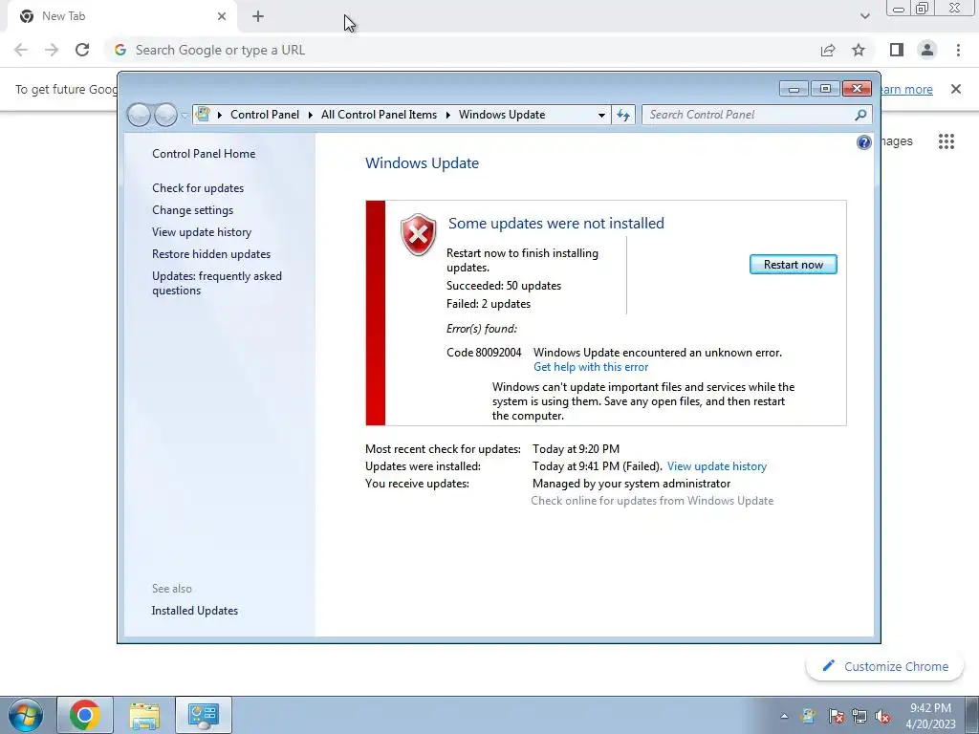The image size is (979, 734).
Task: Close the Windows Update window
Action: (x=857, y=89)
